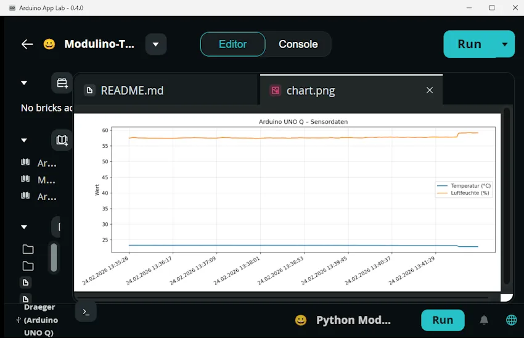Click the back arrow to leave the app

[27, 44]
